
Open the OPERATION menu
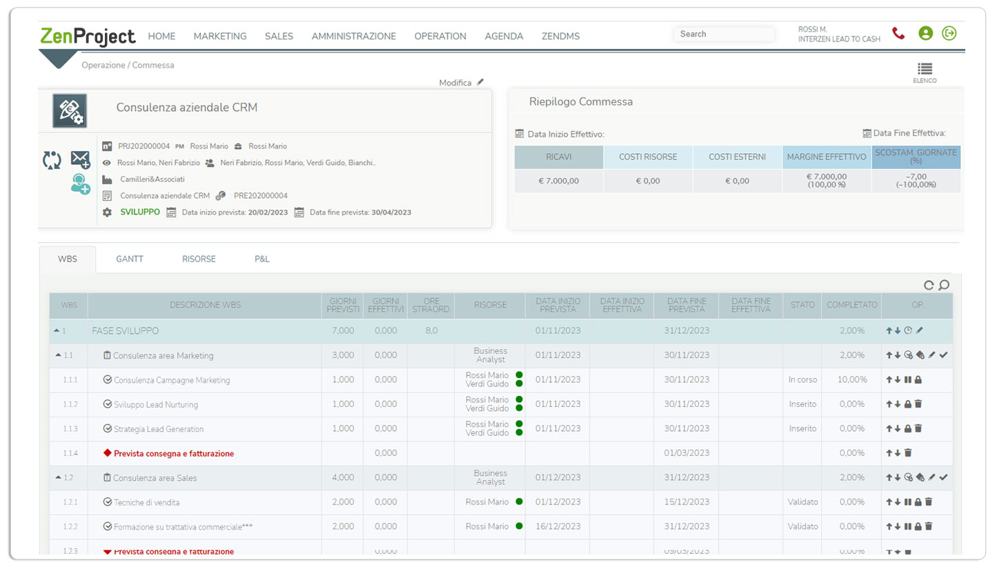440,37
